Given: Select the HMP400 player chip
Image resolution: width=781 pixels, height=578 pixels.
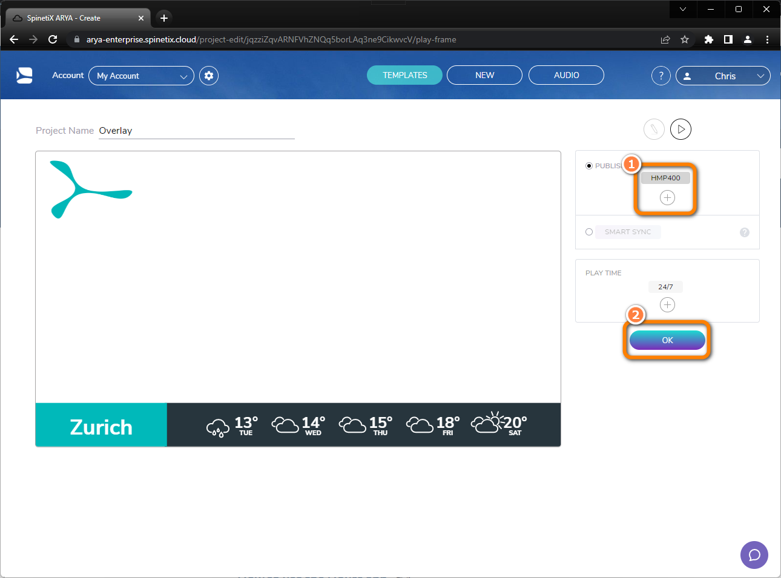Looking at the screenshot, I should (x=665, y=177).
